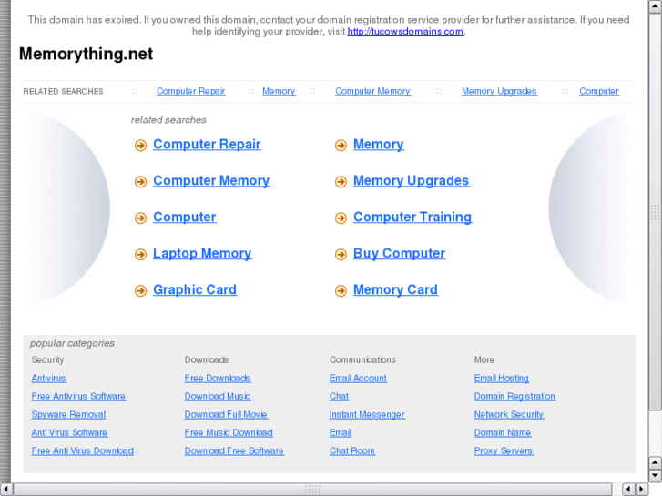Viewport: 662px width, 496px height.
Task: Click the horizontal scrollbar left arrow at far left
Action: tap(5, 489)
